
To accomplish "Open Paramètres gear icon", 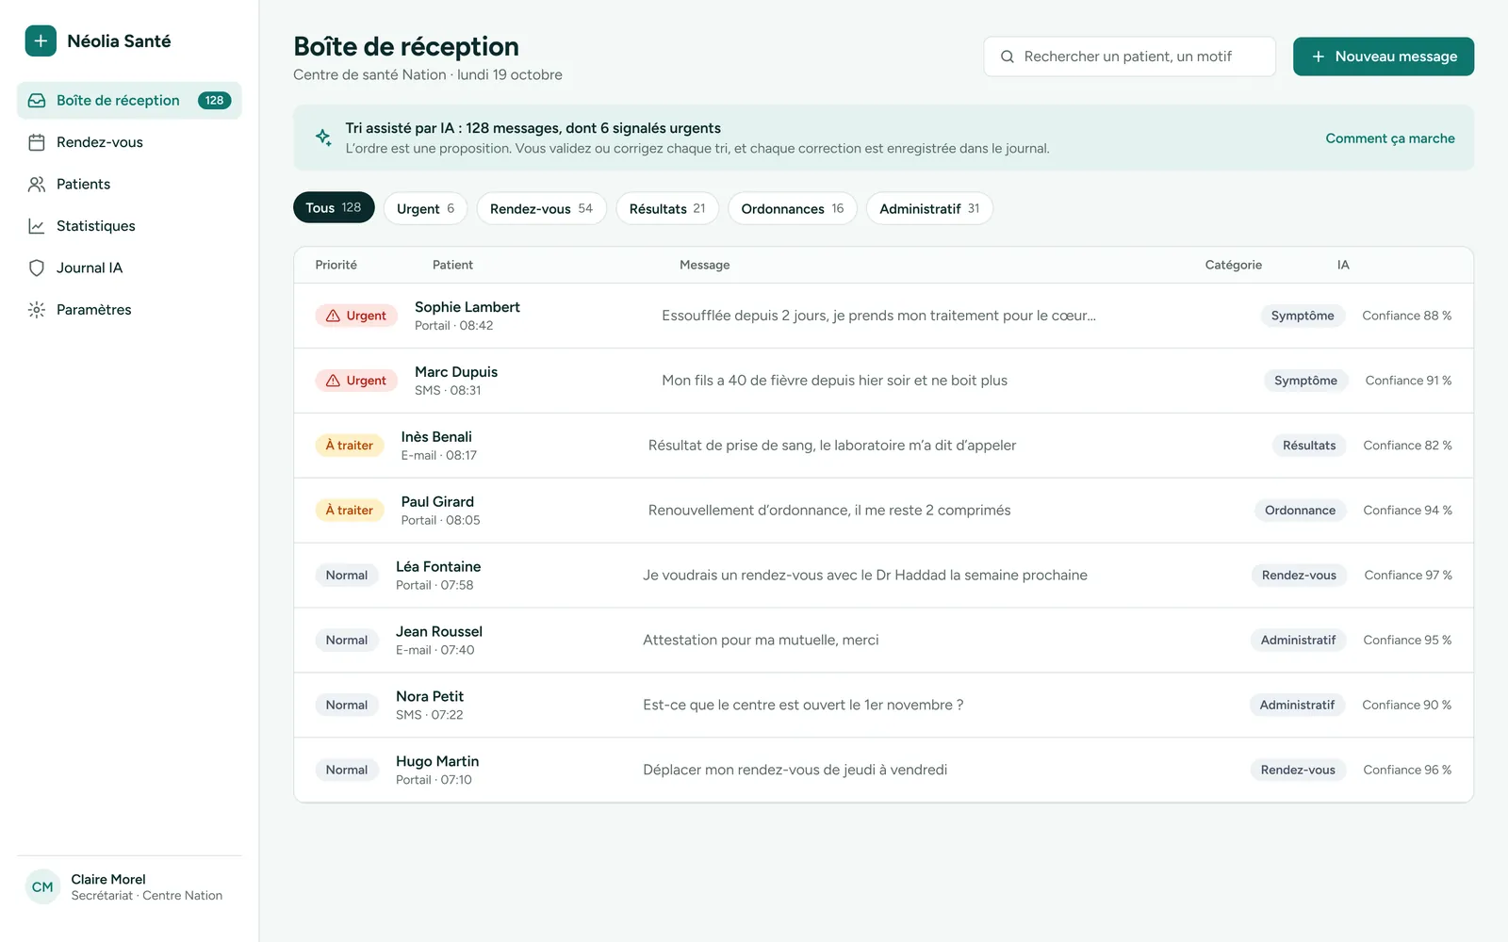I will (37, 310).
